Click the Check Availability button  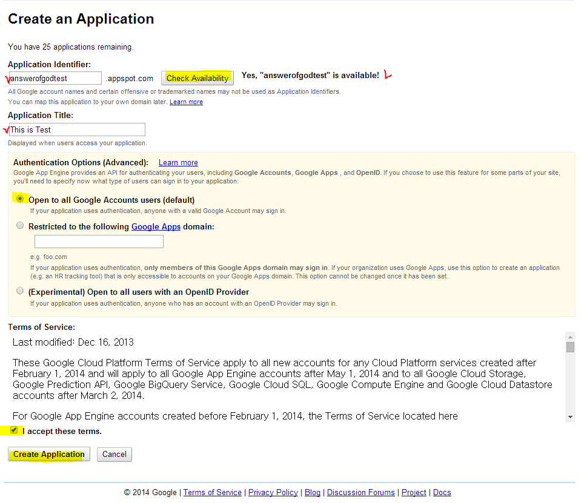pos(197,78)
